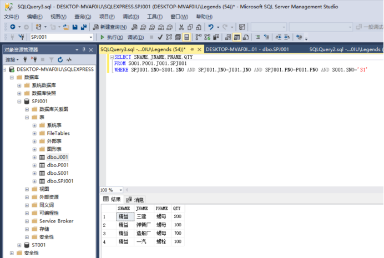The image size is (384, 258).
Task: Open the 连接 dropdown in Object Explorer
Action: point(12,59)
